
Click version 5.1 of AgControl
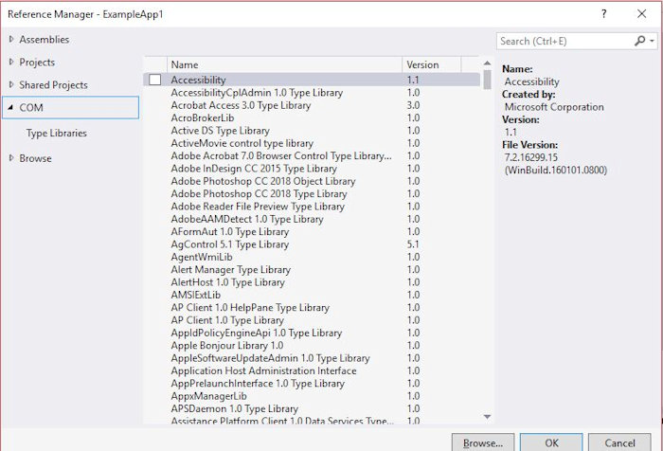[413, 244]
